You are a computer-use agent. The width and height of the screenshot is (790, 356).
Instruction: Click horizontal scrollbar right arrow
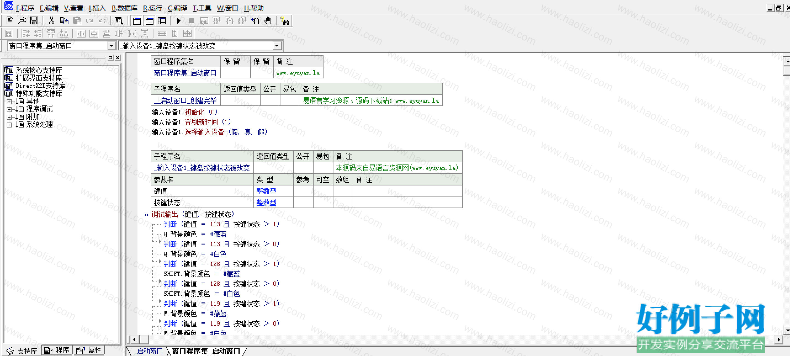point(779,339)
